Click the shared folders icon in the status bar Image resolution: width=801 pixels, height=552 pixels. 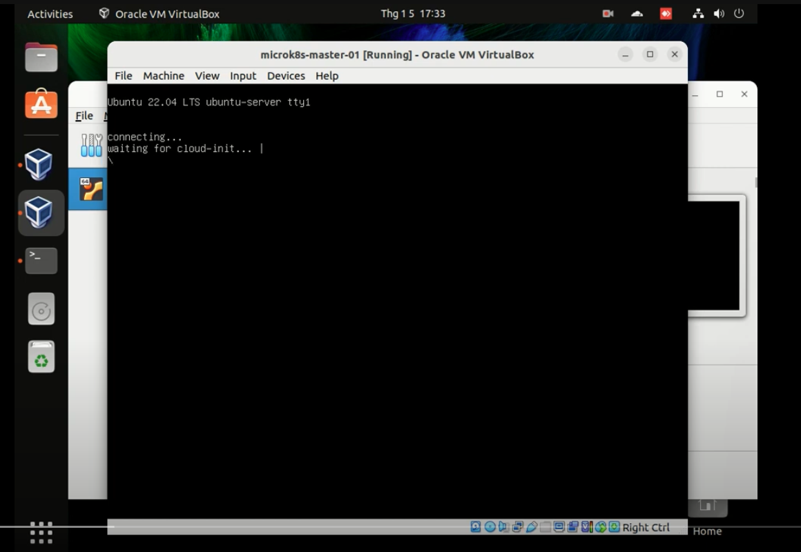pyautogui.click(x=546, y=527)
